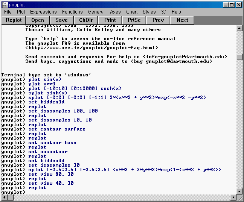Viewport: 244px width, 202px height.
Task: Click the gnuplot title bar icon
Action: (x=5, y=5)
